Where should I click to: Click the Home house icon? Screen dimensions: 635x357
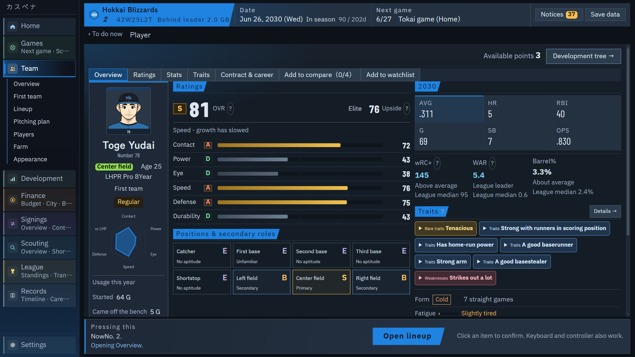pyautogui.click(x=13, y=26)
